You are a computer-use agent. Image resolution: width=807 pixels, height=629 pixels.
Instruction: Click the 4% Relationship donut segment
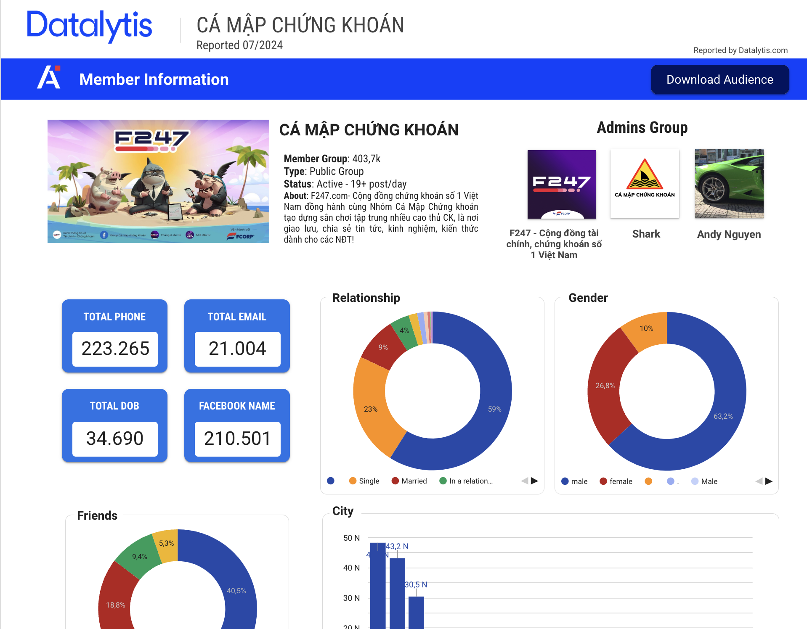(404, 330)
